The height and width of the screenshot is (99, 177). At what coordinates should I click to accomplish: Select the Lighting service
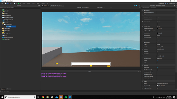[x=6, y=14]
